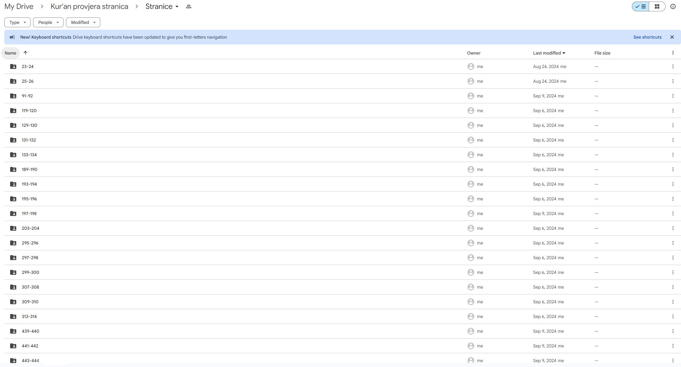Open the See shortcuts link
Image resolution: width=681 pixels, height=367 pixels.
(x=647, y=37)
